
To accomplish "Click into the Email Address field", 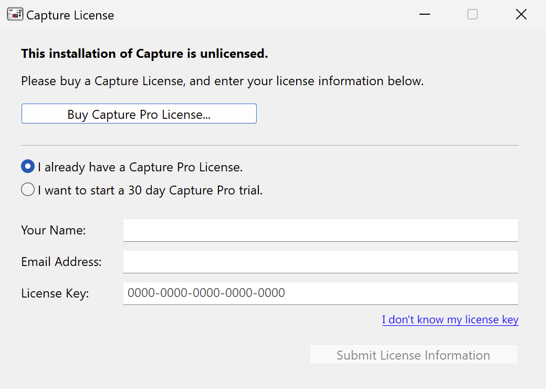I will coord(320,262).
